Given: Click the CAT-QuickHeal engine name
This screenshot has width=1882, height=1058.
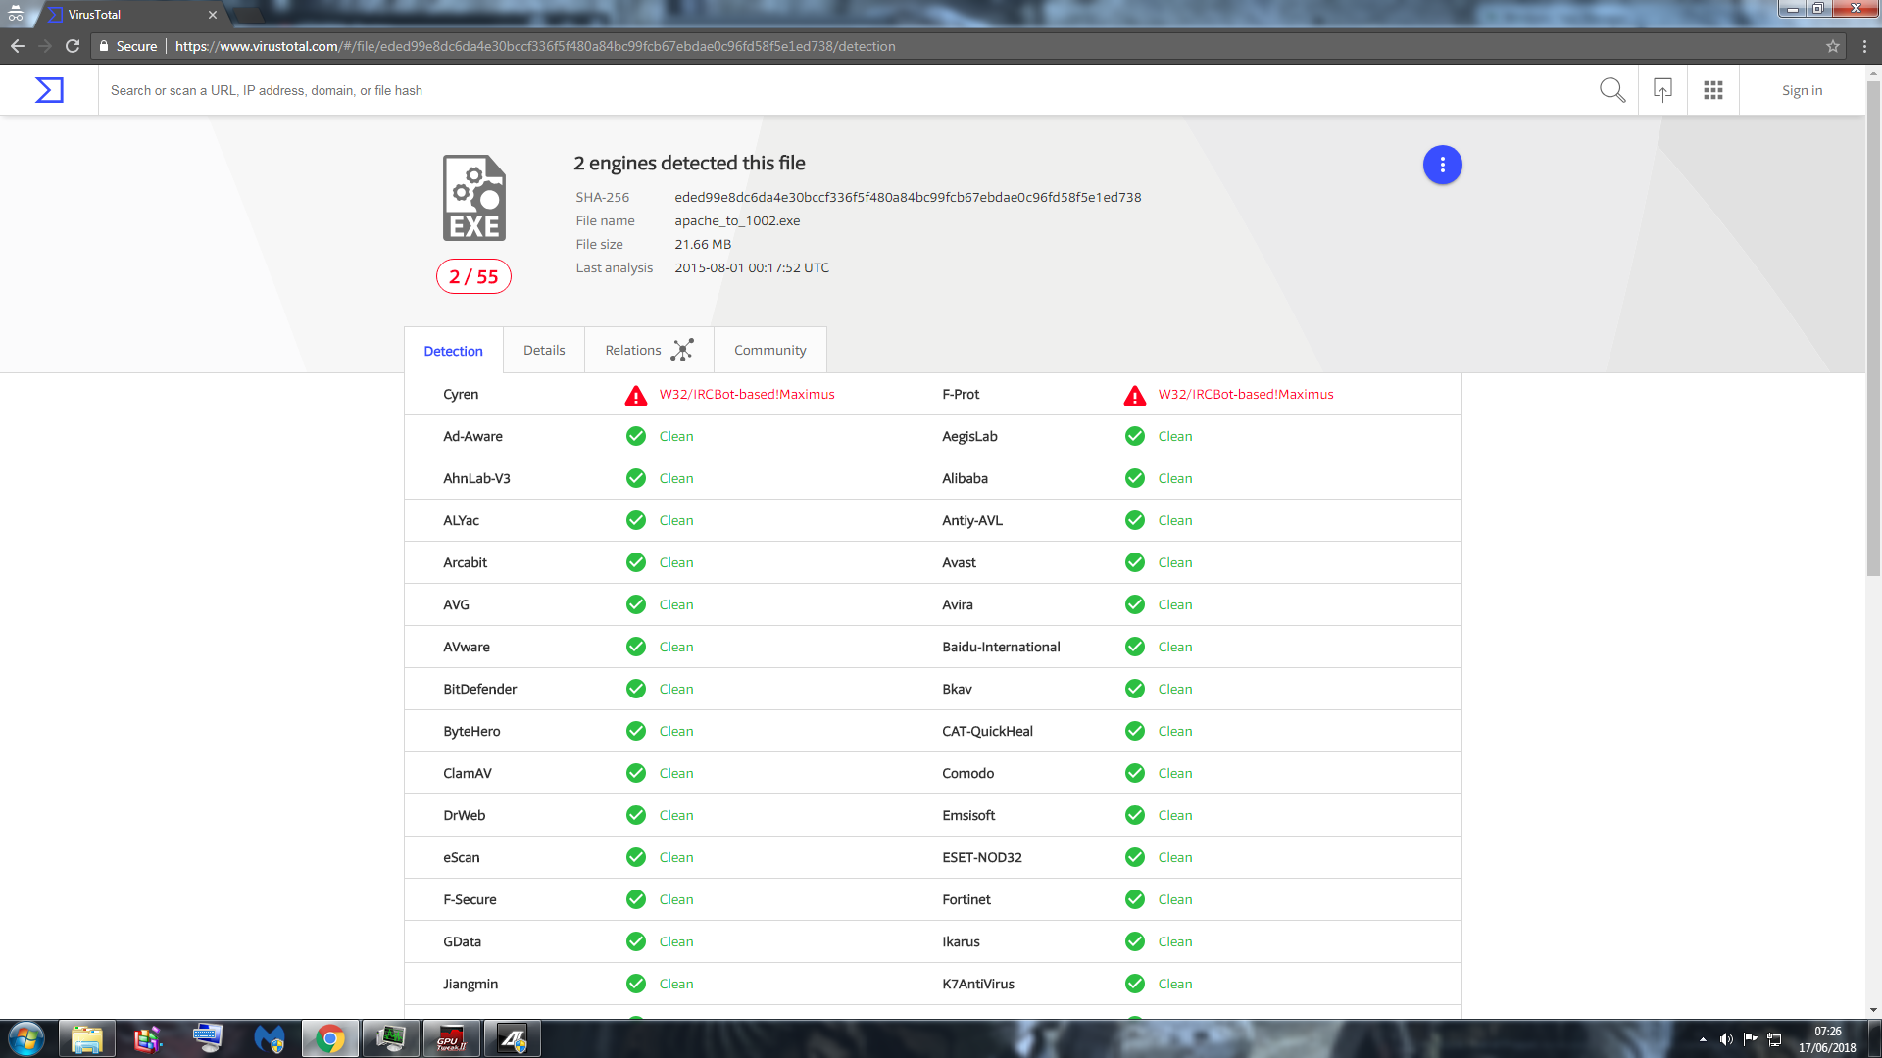Looking at the screenshot, I should tap(987, 731).
